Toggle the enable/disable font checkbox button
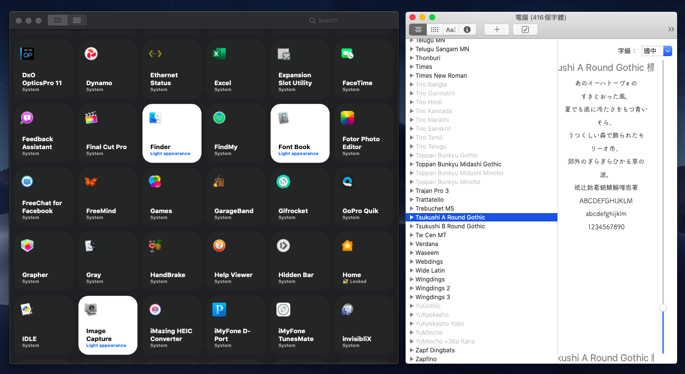This screenshot has height=374, width=685. 525,30
